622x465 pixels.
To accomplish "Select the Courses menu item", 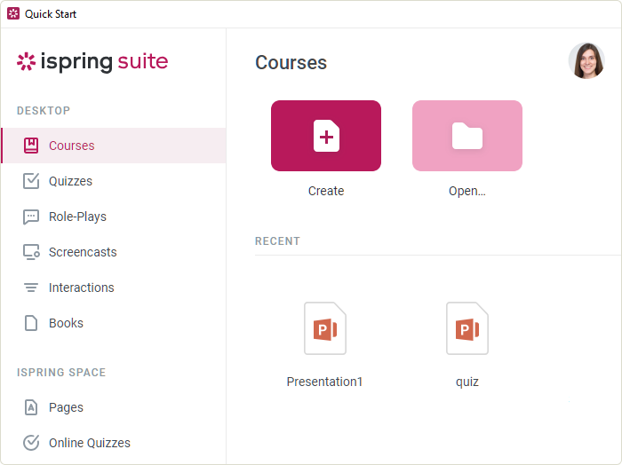I will tap(114, 146).
